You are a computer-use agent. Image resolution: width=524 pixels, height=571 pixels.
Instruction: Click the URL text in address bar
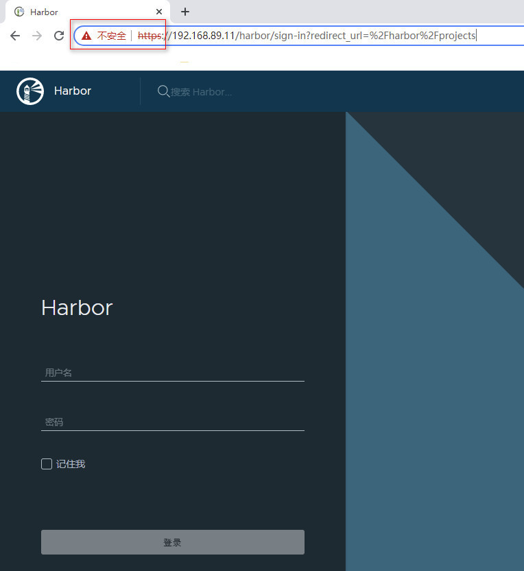(307, 36)
